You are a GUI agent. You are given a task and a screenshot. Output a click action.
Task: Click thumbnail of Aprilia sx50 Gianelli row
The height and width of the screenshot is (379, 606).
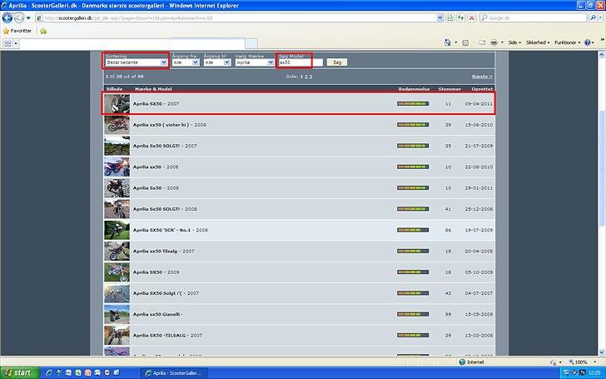click(x=117, y=314)
